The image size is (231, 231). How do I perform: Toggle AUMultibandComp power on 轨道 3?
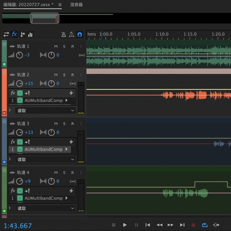[x=20, y=149]
